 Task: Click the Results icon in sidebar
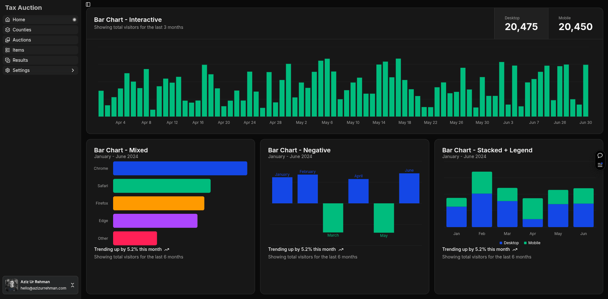click(8, 60)
